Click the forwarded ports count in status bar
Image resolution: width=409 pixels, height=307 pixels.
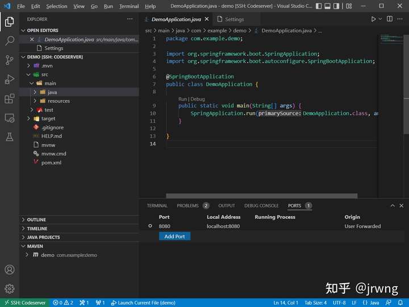[100, 303]
